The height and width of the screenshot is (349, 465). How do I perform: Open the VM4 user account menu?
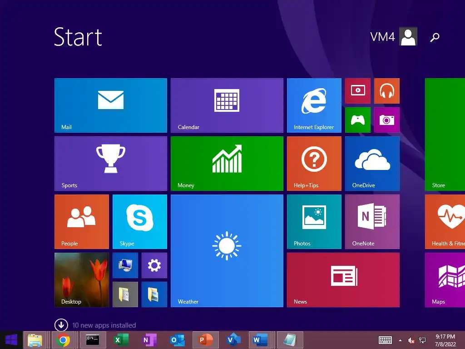pos(394,36)
